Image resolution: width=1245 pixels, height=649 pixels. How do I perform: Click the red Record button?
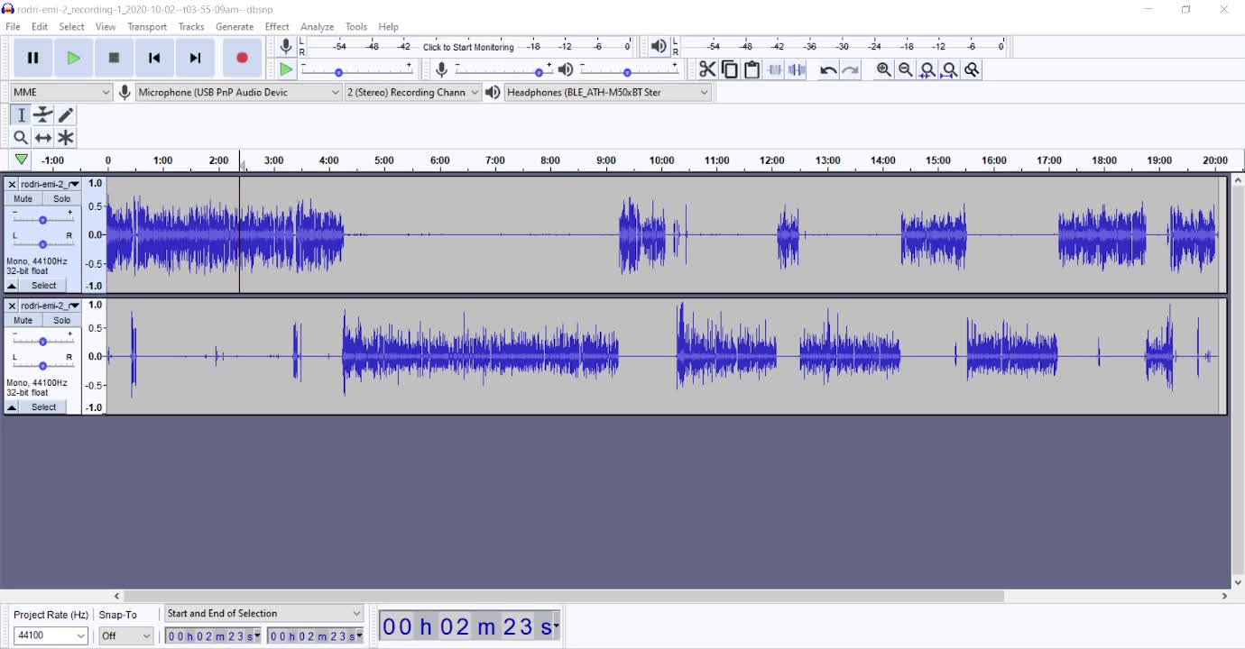click(242, 58)
